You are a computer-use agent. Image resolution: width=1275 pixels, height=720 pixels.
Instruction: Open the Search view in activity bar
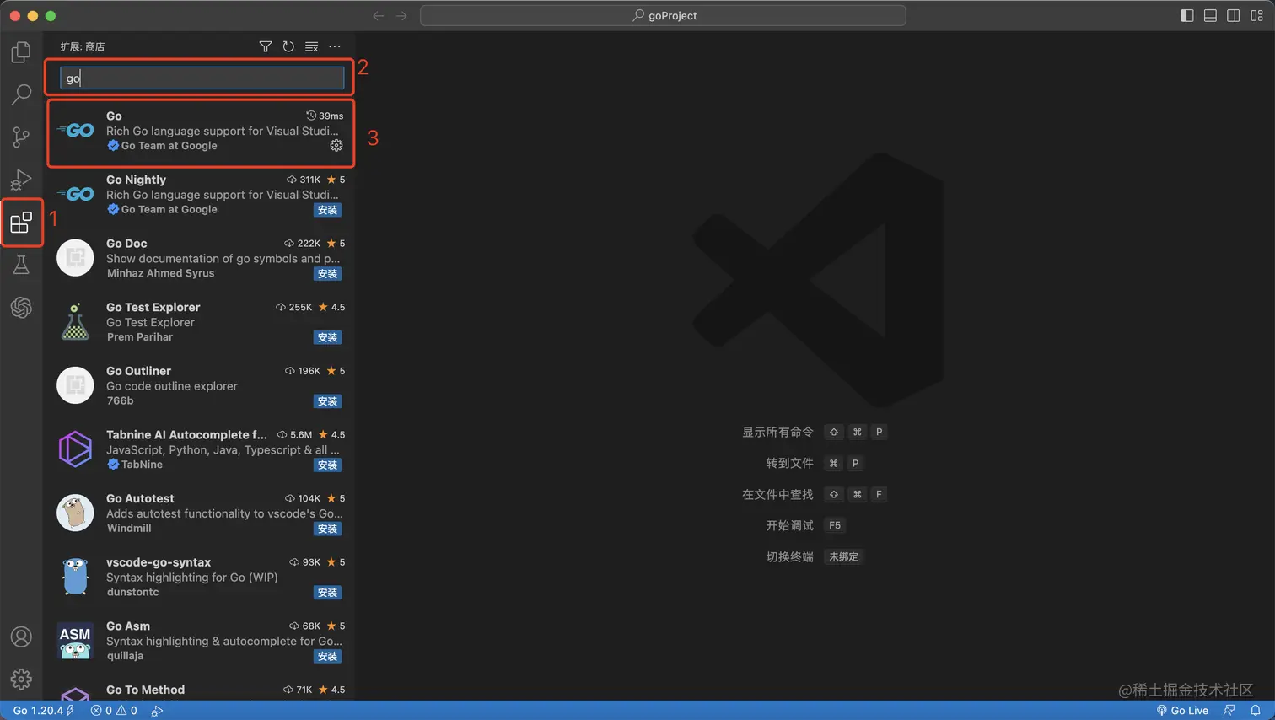click(x=21, y=94)
